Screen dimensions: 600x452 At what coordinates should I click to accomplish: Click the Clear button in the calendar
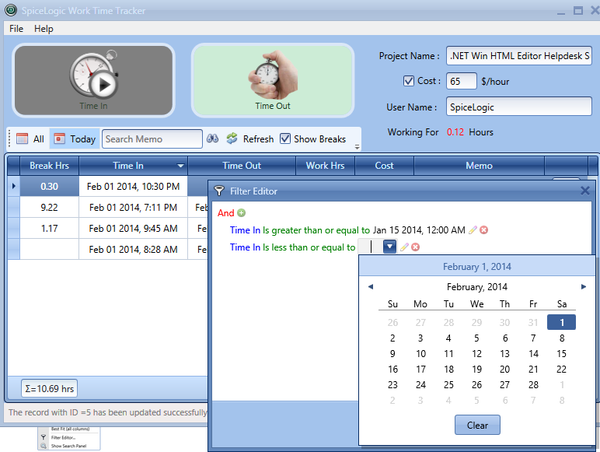(x=477, y=425)
